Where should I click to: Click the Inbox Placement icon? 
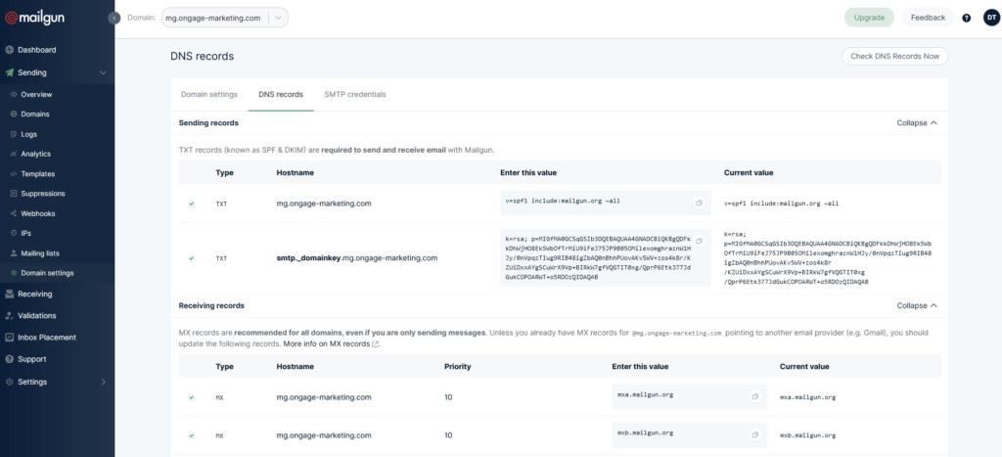click(x=10, y=338)
